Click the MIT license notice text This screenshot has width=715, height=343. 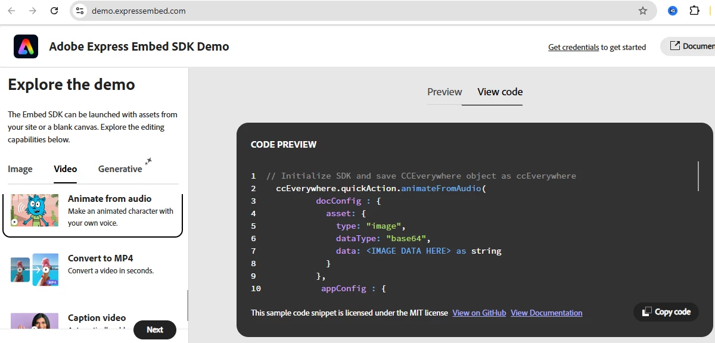[349, 313]
